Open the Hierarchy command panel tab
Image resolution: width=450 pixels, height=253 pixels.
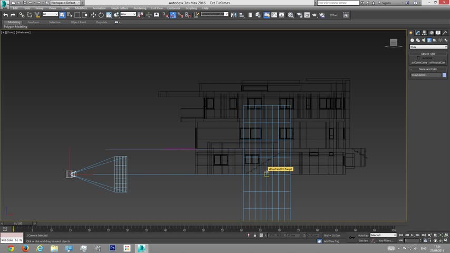point(424,33)
